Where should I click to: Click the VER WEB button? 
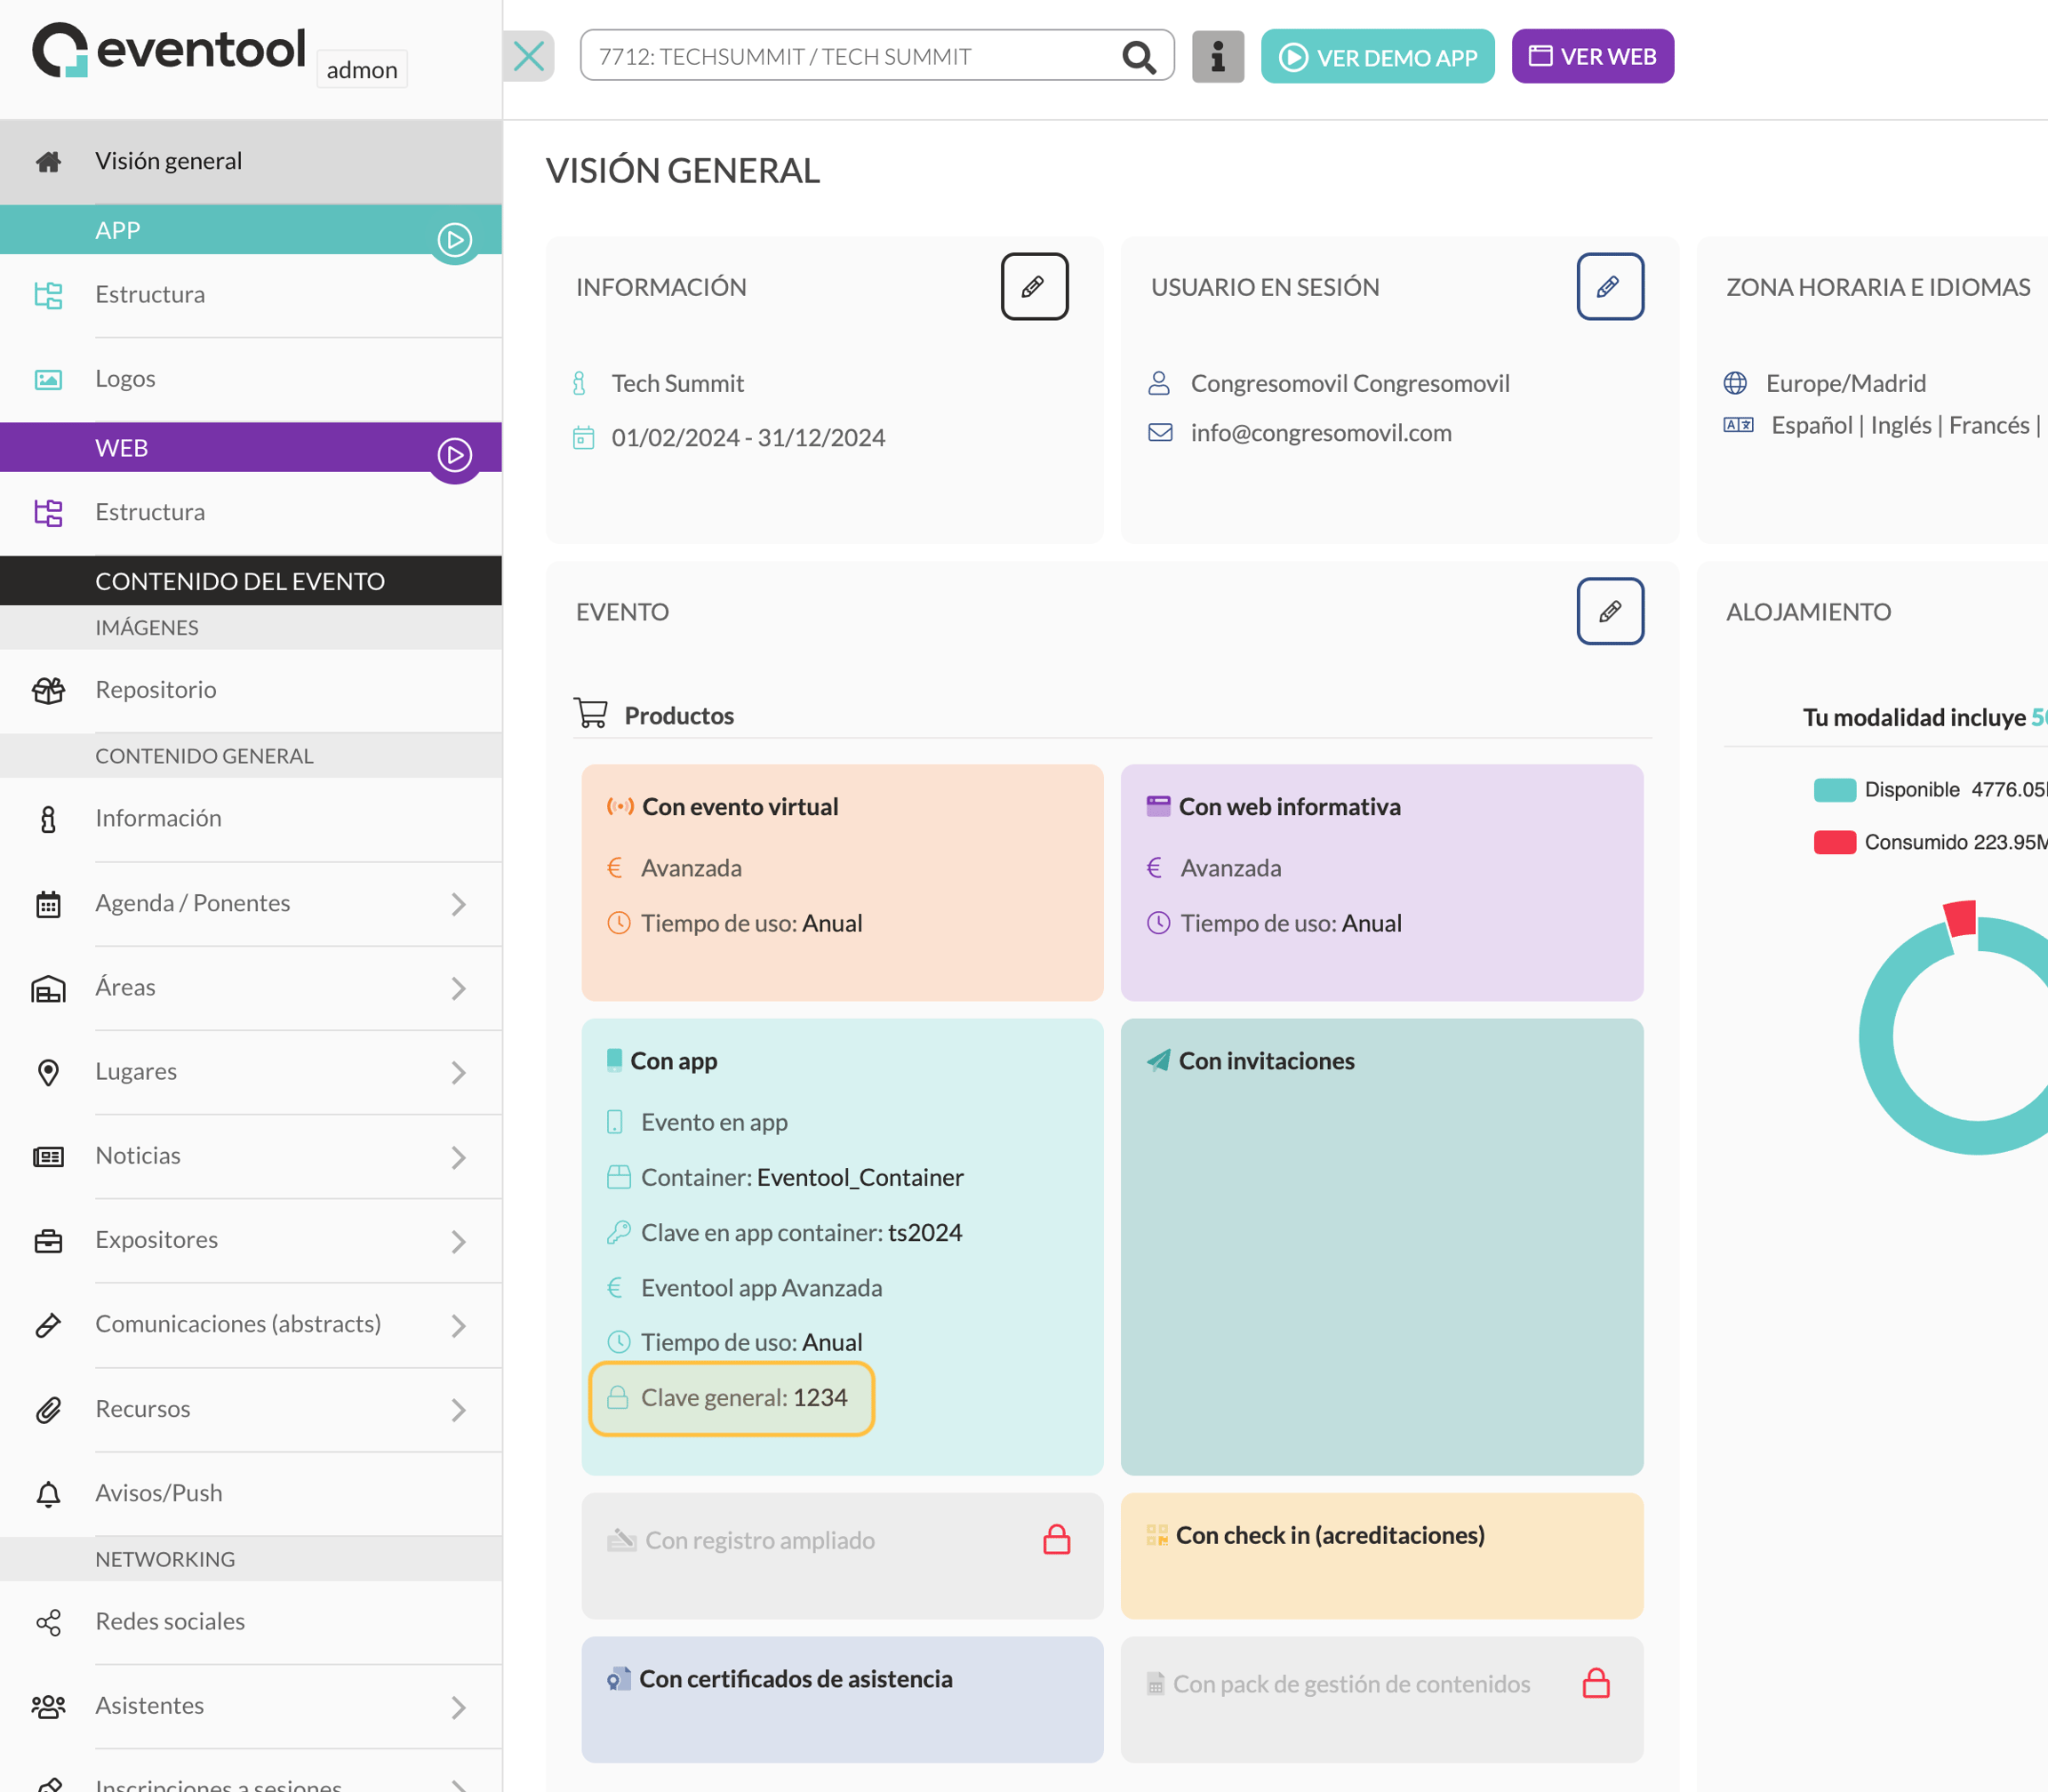click(1593, 57)
